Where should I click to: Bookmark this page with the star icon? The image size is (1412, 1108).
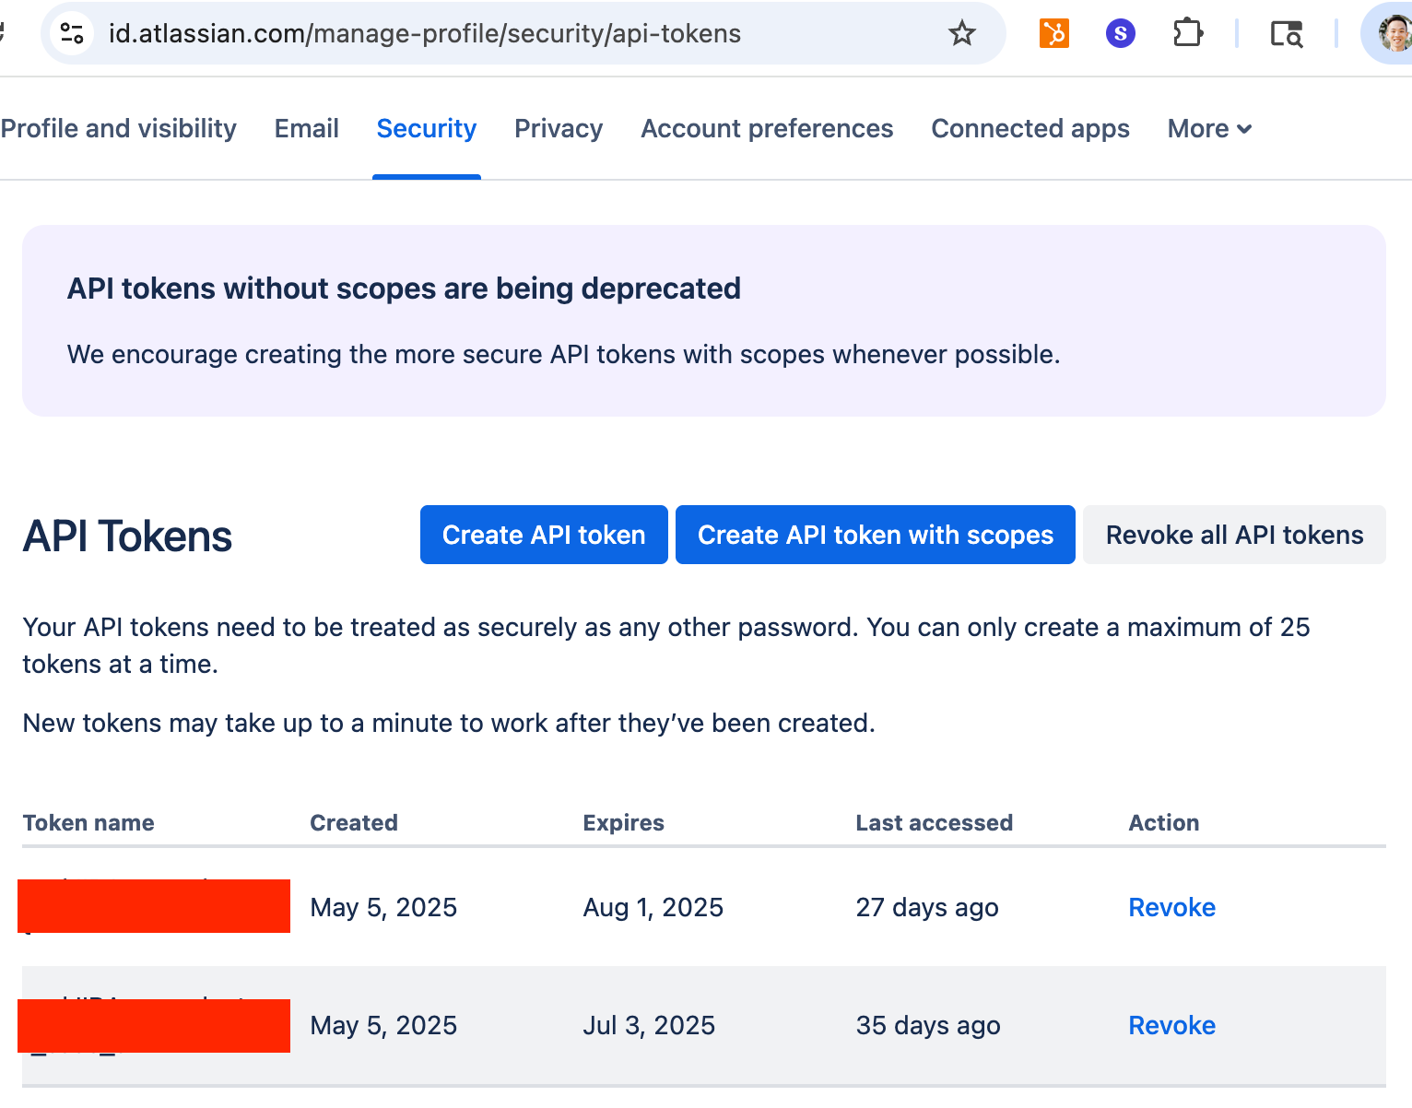[x=961, y=34]
